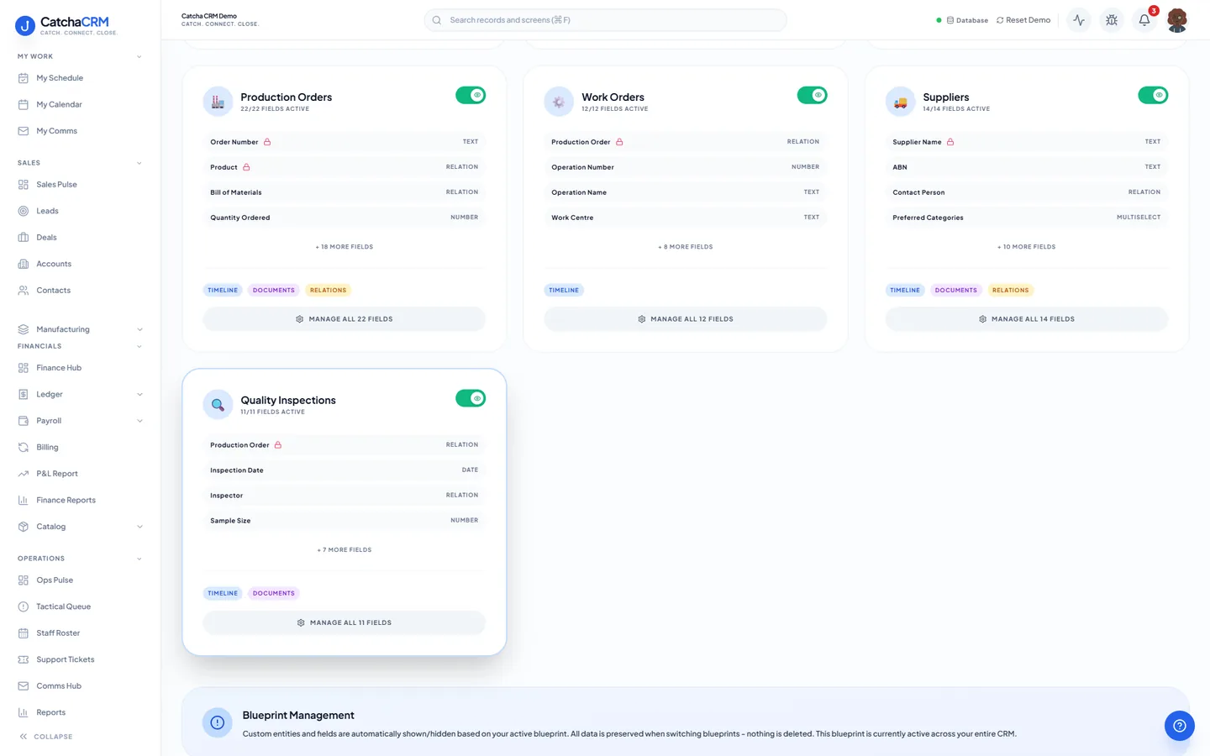Open the activity pulse icon in header
The width and height of the screenshot is (1210, 756).
(x=1079, y=20)
